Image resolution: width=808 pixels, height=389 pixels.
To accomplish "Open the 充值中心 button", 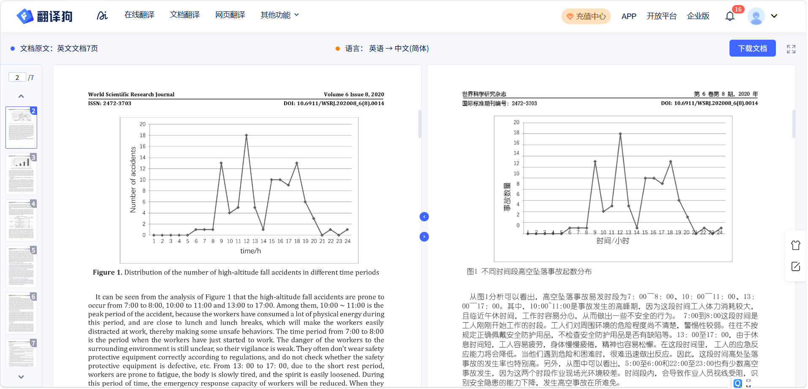I will pyautogui.click(x=586, y=16).
